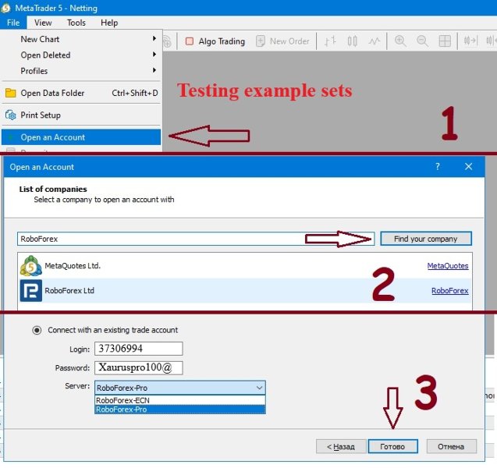The height and width of the screenshot is (468, 497).
Task: Zoom out on the chart
Action: (x=423, y=41)
